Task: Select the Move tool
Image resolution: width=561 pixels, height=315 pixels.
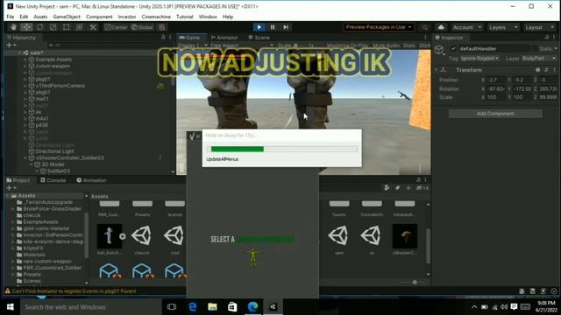Action: (26, 27)
